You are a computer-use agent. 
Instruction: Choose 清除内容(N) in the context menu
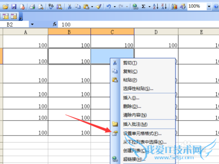[x=143, y=115]
